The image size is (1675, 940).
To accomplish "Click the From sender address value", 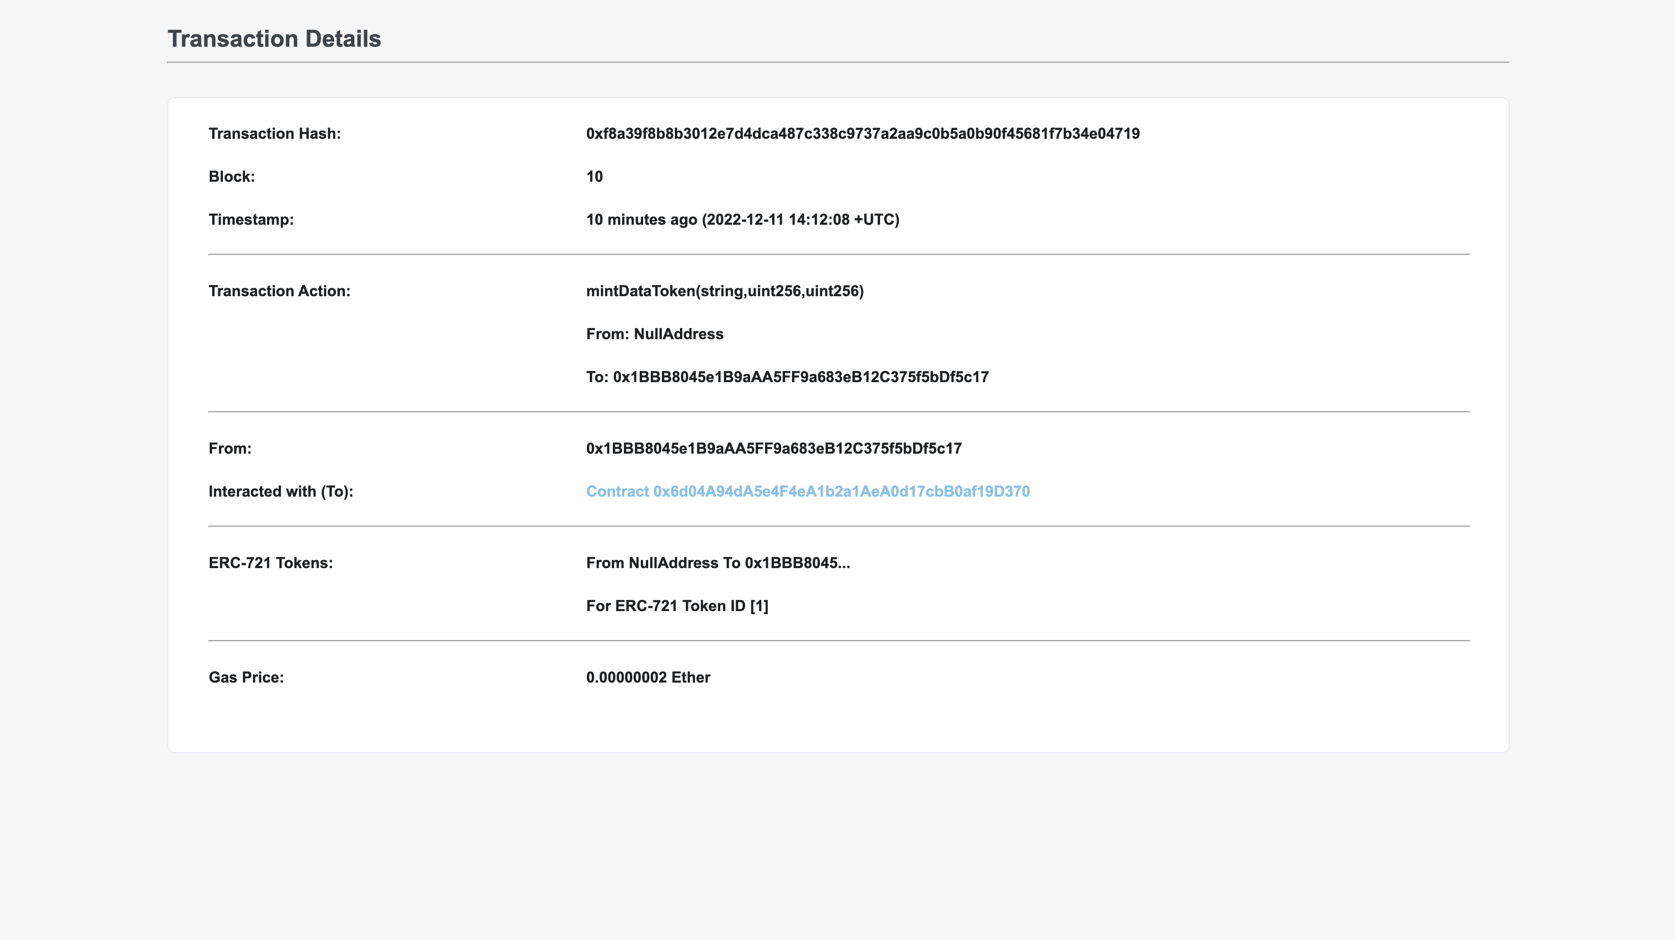I will (774, 449).
